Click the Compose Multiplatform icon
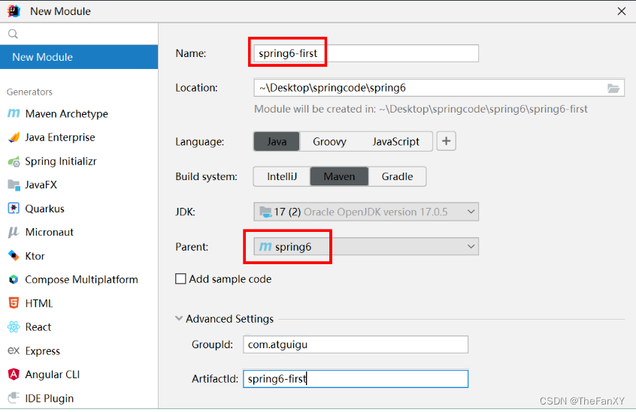Image resolution: width=636 pixels, height=412 pixels. coord(14,280)
